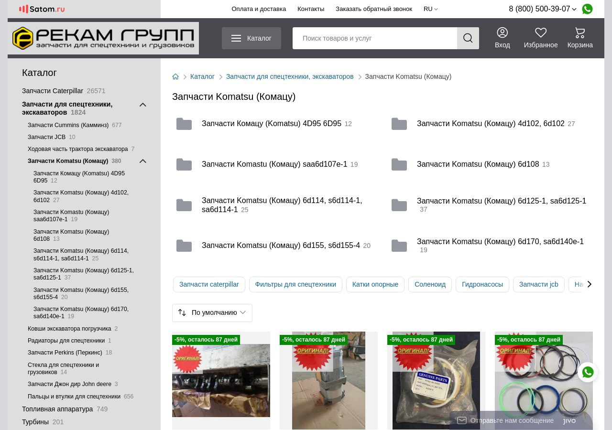Click Заказать обратный звонок
This screenshot has width=612, height=430.
374,9
